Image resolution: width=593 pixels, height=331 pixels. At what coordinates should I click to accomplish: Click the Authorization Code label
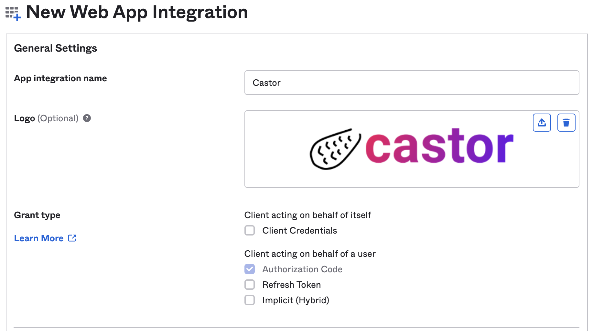[302, 269]
